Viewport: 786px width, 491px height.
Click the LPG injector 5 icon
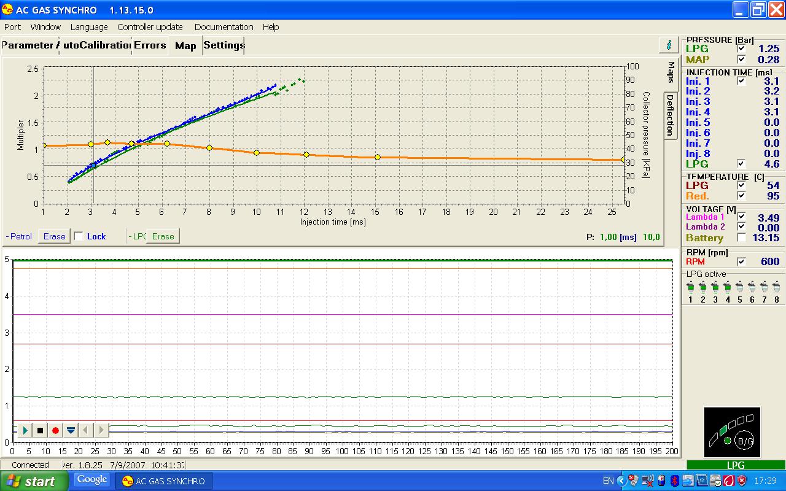[x=740, y=287]
